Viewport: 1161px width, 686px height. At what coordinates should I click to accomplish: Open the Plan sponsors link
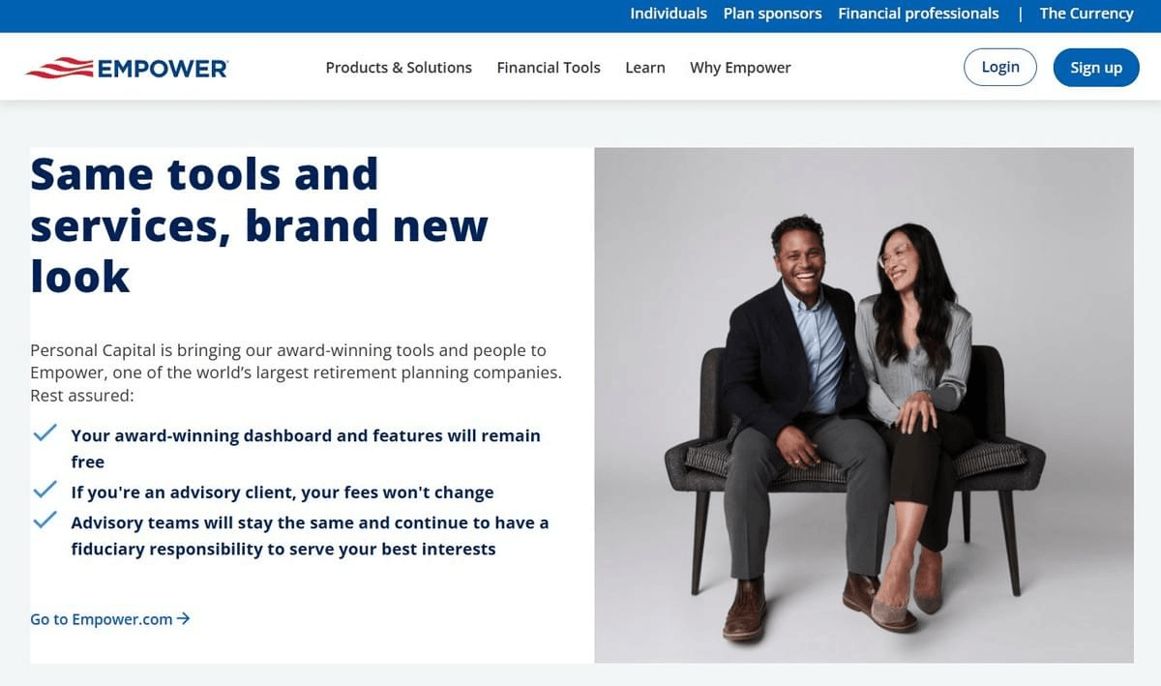click(772, 14)
